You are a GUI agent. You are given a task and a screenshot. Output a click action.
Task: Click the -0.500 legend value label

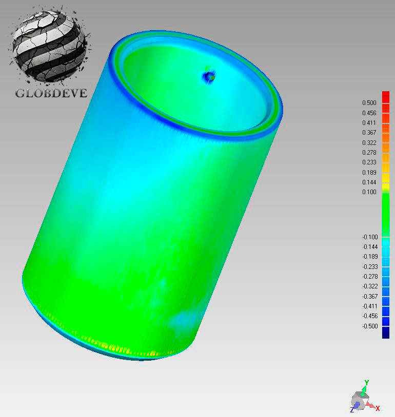(369, 326)
